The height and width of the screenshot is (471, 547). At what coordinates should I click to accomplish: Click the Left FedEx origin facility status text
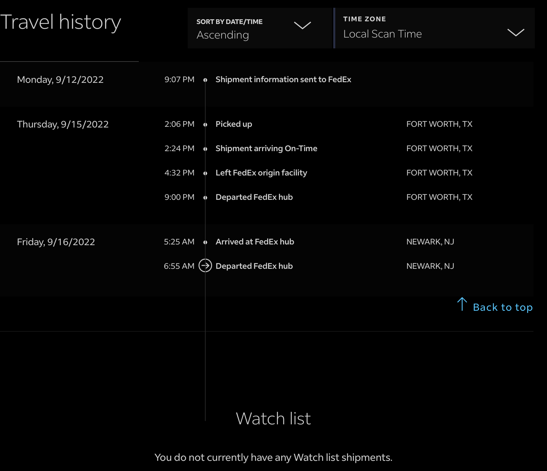(261, 173)
